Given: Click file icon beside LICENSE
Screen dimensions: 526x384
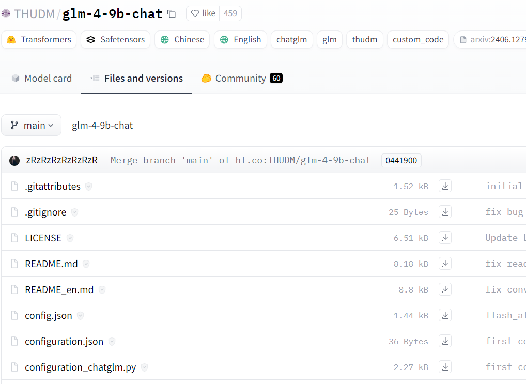Looking at the screenshot, I should point(14,238).
